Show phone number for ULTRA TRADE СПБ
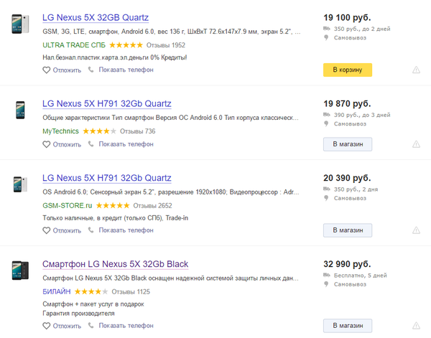The height and width of the screenshot is (338, 431). coord(126,70)
